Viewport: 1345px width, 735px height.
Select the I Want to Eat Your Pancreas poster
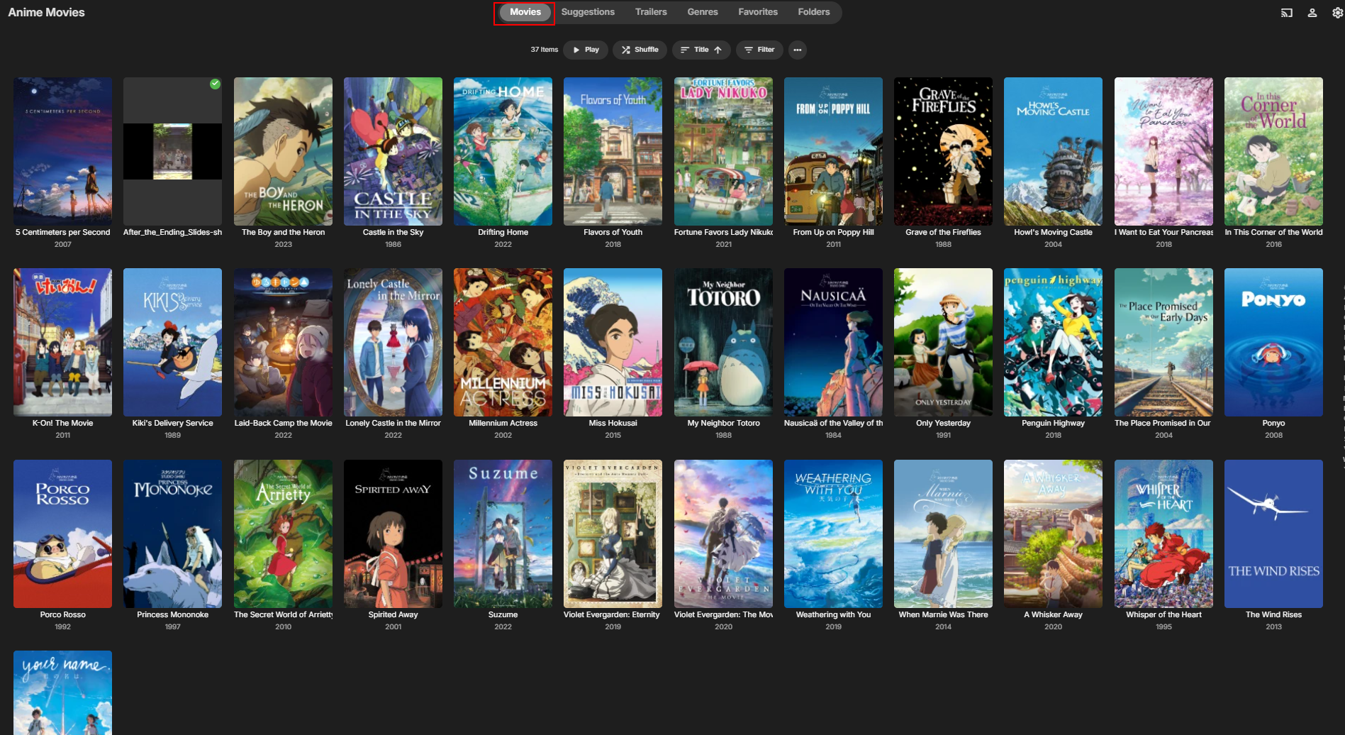[x=1163, y=151]
